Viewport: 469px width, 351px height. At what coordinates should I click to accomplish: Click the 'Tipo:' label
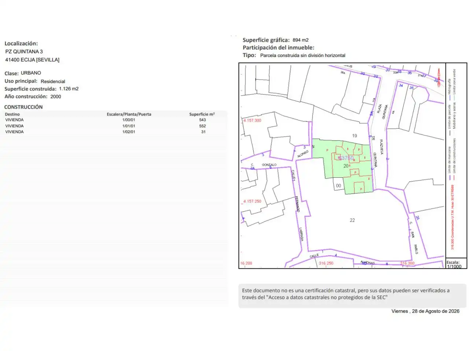[249, 55]
